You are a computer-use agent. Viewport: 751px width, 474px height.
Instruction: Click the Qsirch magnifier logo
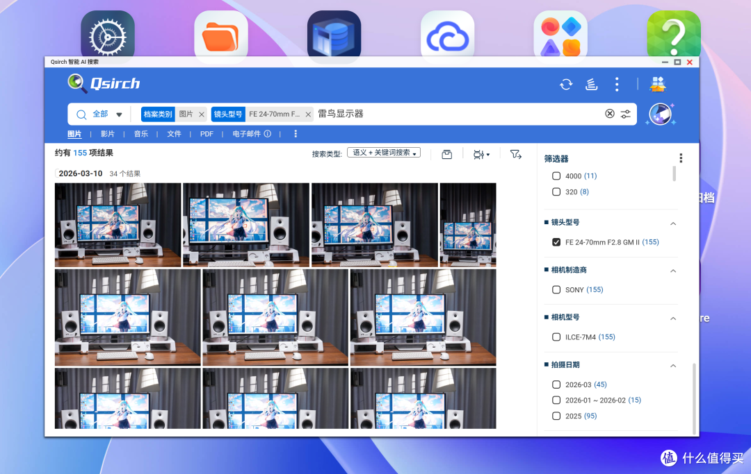[x=76, y=83]
